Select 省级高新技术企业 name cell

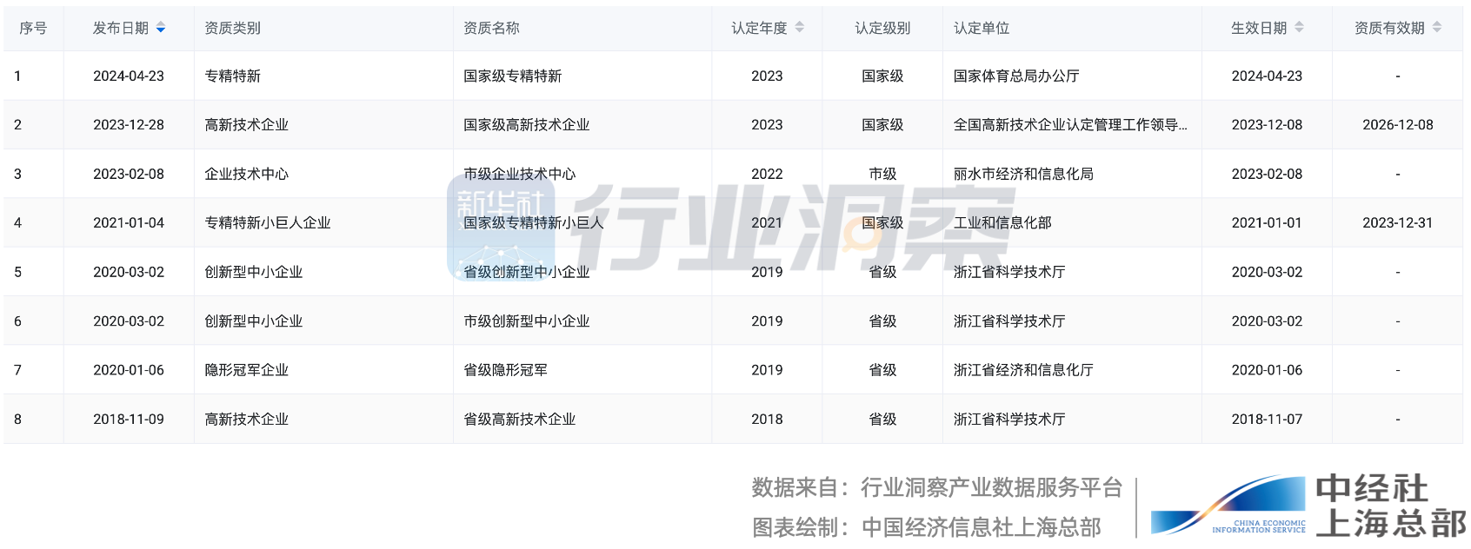[519, 419]
